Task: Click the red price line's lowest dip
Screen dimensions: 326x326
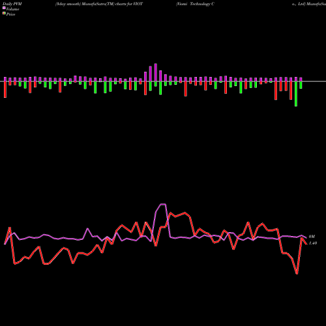Action: coord(297,274)
